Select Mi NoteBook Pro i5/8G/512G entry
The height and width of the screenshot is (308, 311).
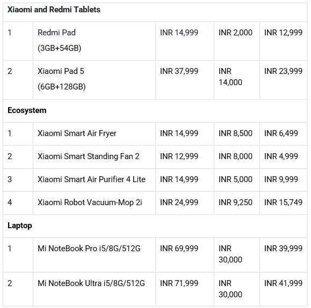coord(89,249)
